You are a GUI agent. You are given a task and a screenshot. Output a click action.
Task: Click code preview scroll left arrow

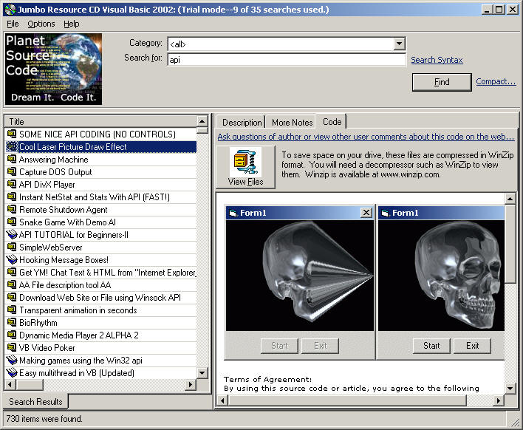pyautogui.click(x=223, y=400)
